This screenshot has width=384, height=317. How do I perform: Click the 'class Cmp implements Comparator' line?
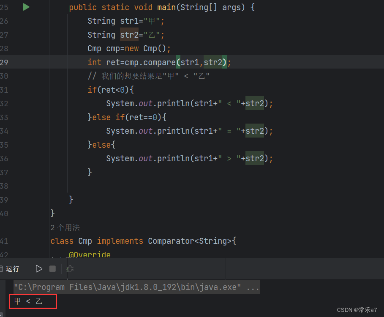(143, 241)
